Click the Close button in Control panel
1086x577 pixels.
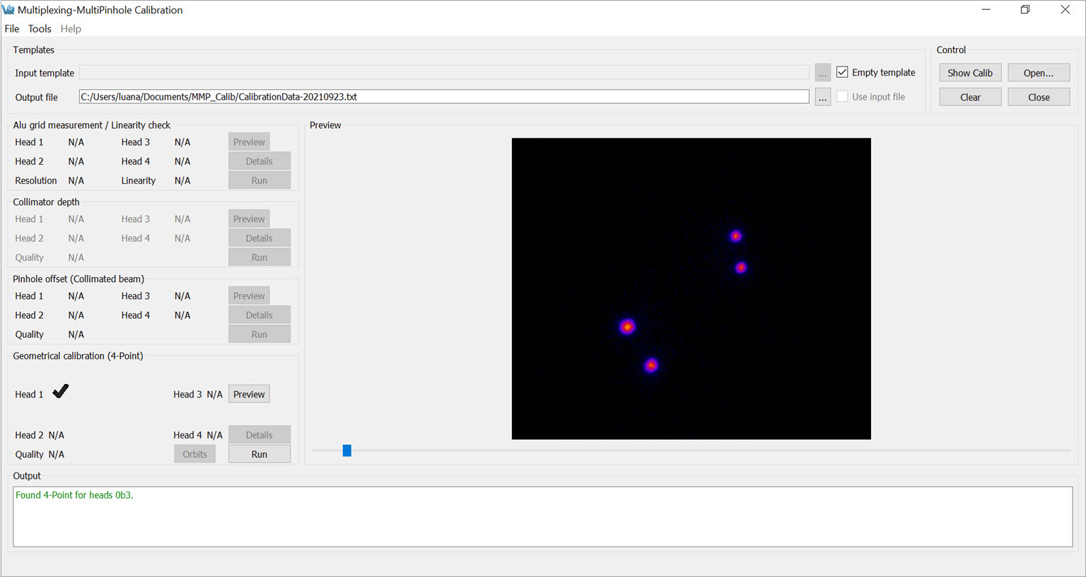pyautogui.click(x=1038, y=98)
